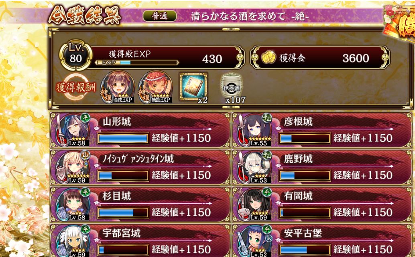415x257 pixels.
Task: Click the blue book reward x2
Action: point(193,87)
